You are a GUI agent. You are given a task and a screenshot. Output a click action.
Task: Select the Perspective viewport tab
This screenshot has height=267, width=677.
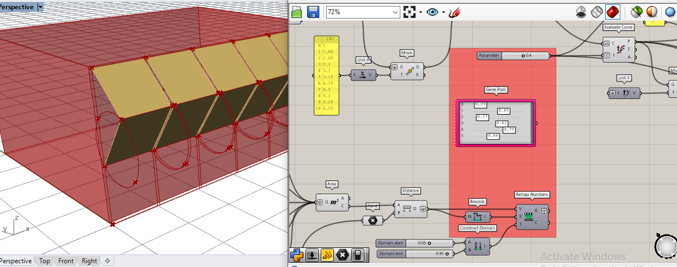(15, 261)
